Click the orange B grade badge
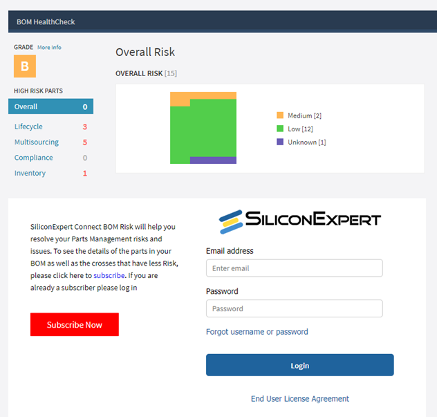The image size is (437, 417). [x=25, y=66]
